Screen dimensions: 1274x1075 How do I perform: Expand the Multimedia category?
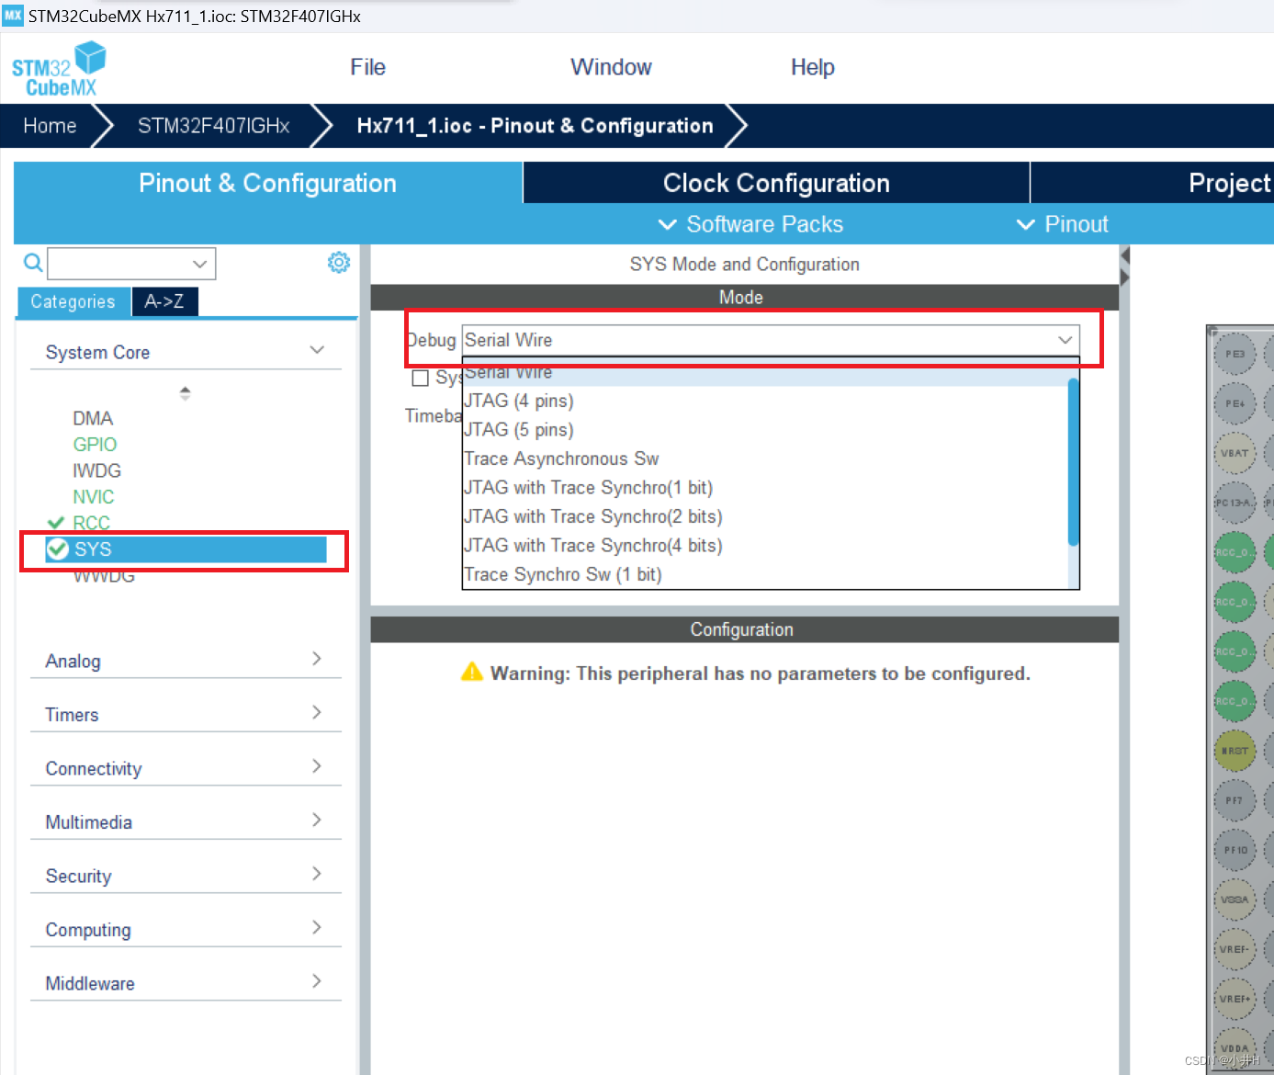pyautogui.click(x=186, y=821)
